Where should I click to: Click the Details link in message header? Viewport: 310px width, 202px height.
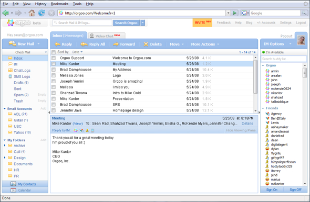(x=247, y=124)
